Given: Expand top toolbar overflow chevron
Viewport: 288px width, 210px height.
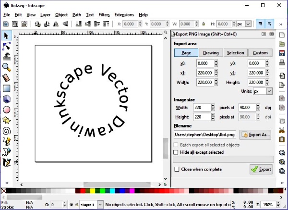Looking at the screenshot, I should [281, 24].
